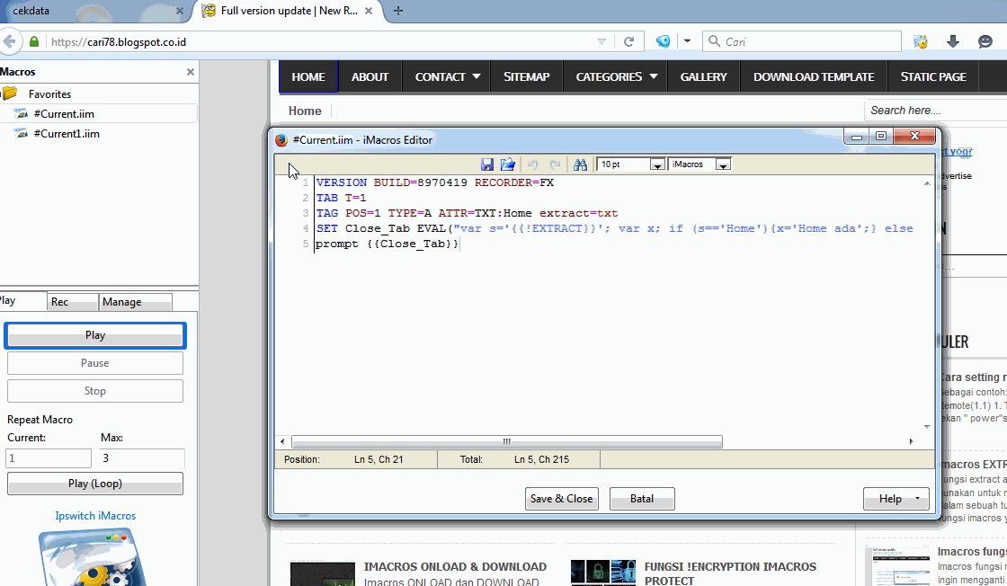This screenshot has width=1007, height=586.
Task: Click the Save & Close button
Action: tap(561, 499)
